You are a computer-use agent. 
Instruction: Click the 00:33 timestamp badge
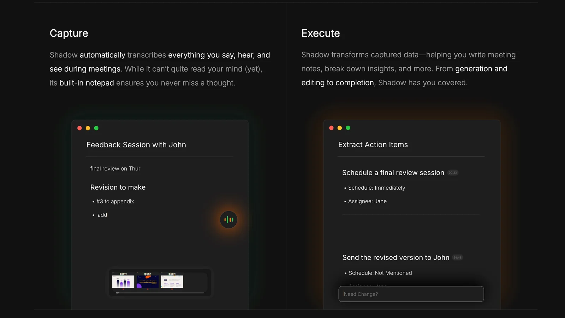click(x=453, y=173)
